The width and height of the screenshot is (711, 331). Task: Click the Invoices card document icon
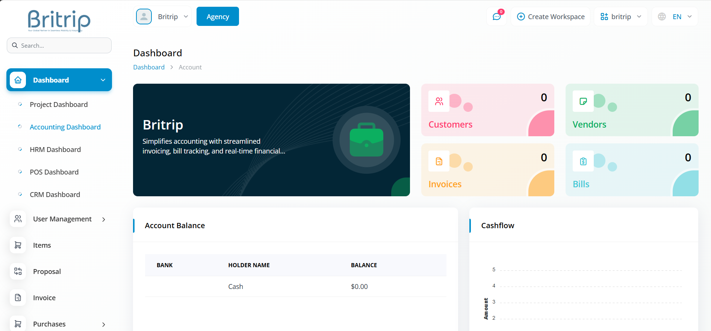439,161
